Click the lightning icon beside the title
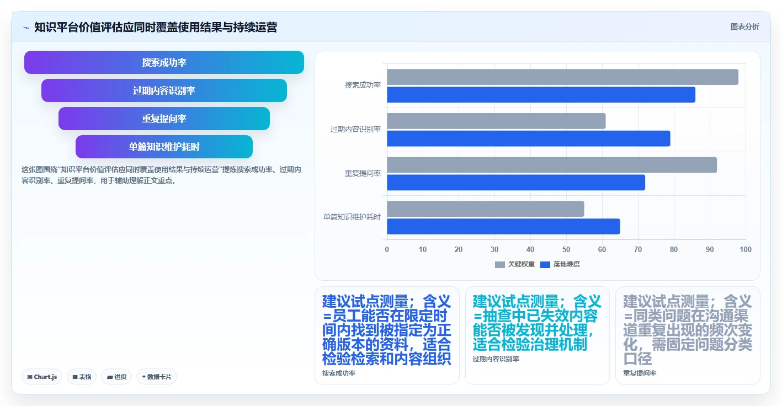 (26, 27)
